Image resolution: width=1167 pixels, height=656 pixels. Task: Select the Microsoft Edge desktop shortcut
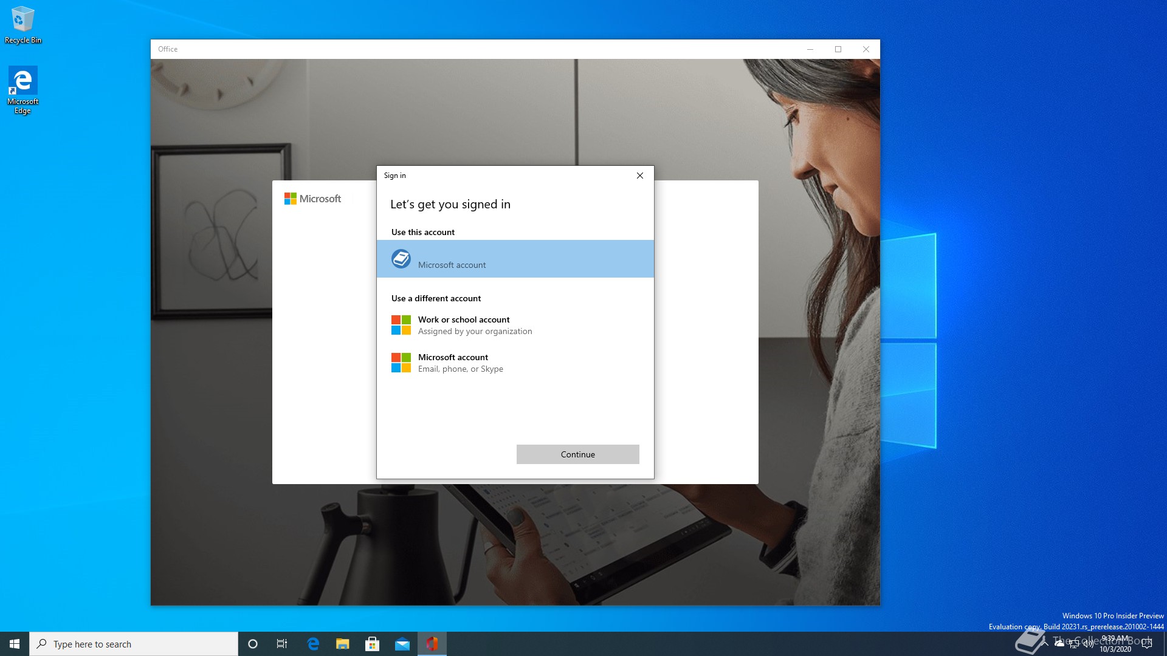point(22,91)
